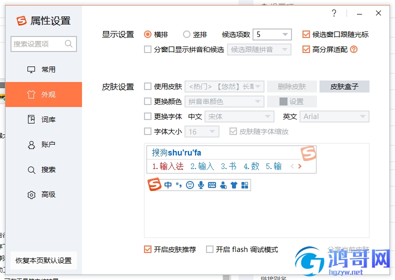
Task: Click the previous-page arrow in the candidate preview
Action: pos(292,166)
